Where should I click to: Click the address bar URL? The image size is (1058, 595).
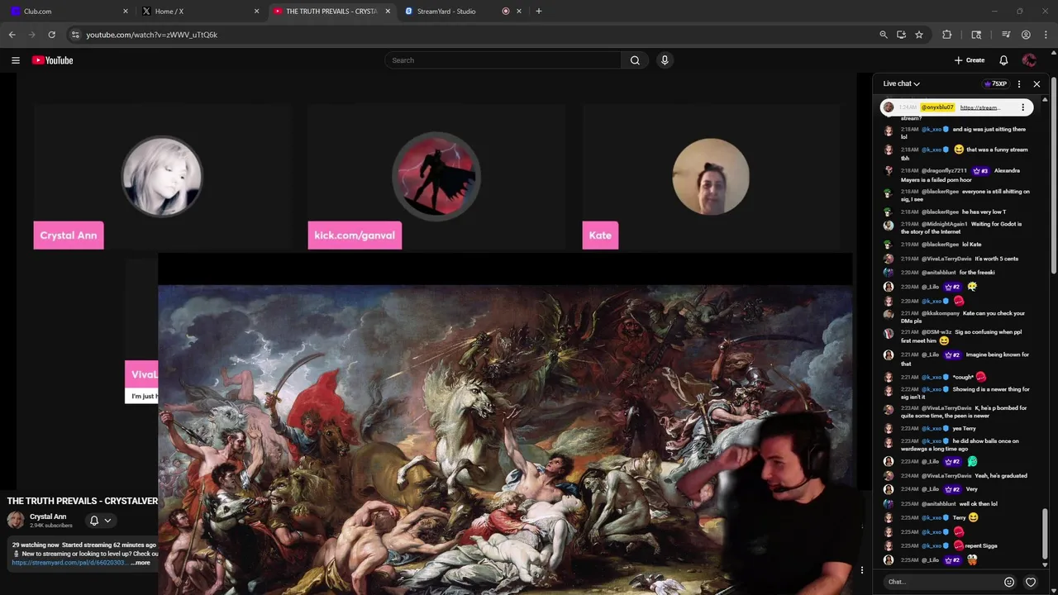(152, 35)
